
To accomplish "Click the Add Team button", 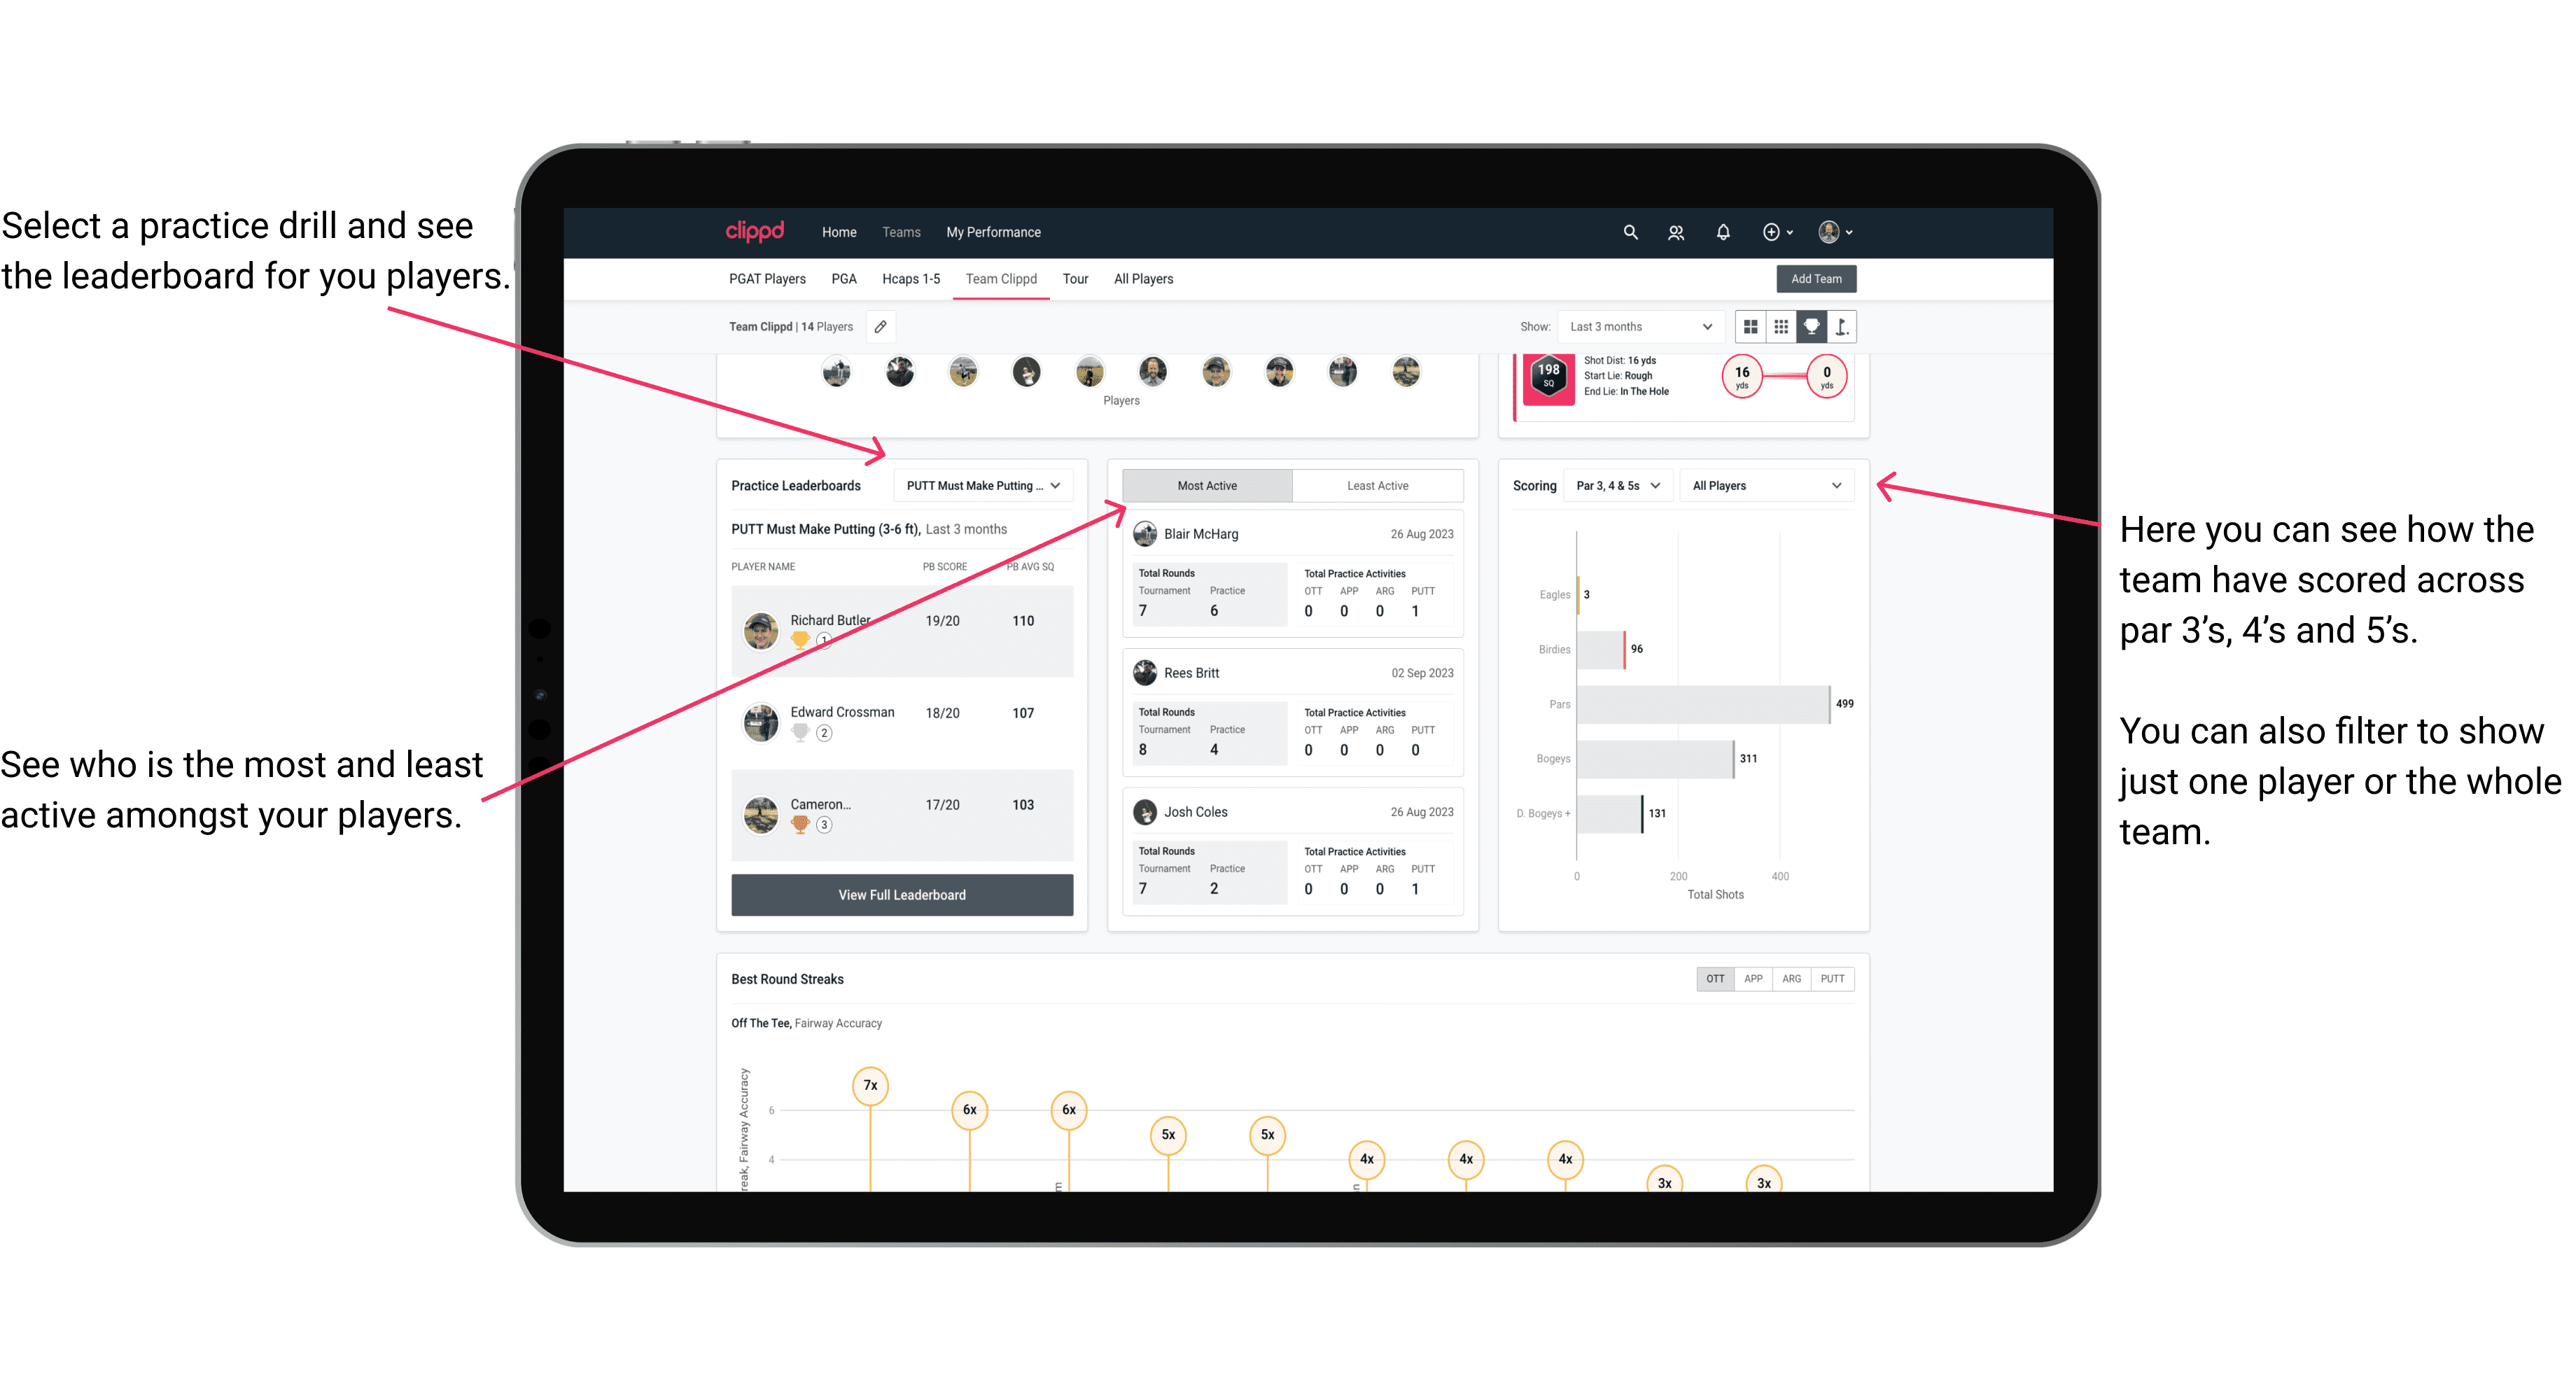I will coord(1815,278).
